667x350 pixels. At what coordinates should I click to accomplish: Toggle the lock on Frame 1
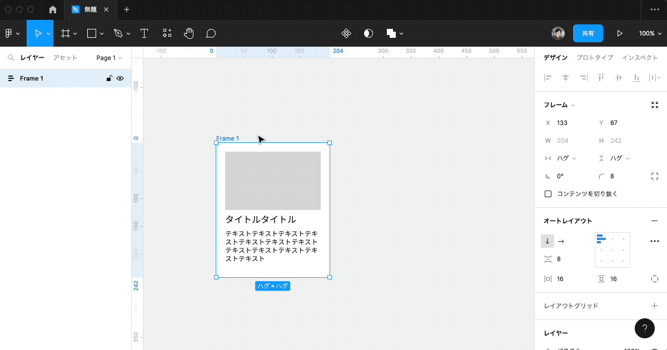pos(109,78)
